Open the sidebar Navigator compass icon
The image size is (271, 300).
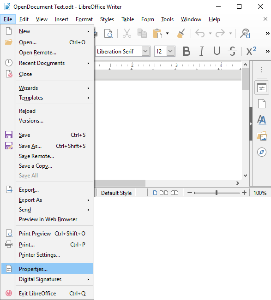tap(262, 152)
